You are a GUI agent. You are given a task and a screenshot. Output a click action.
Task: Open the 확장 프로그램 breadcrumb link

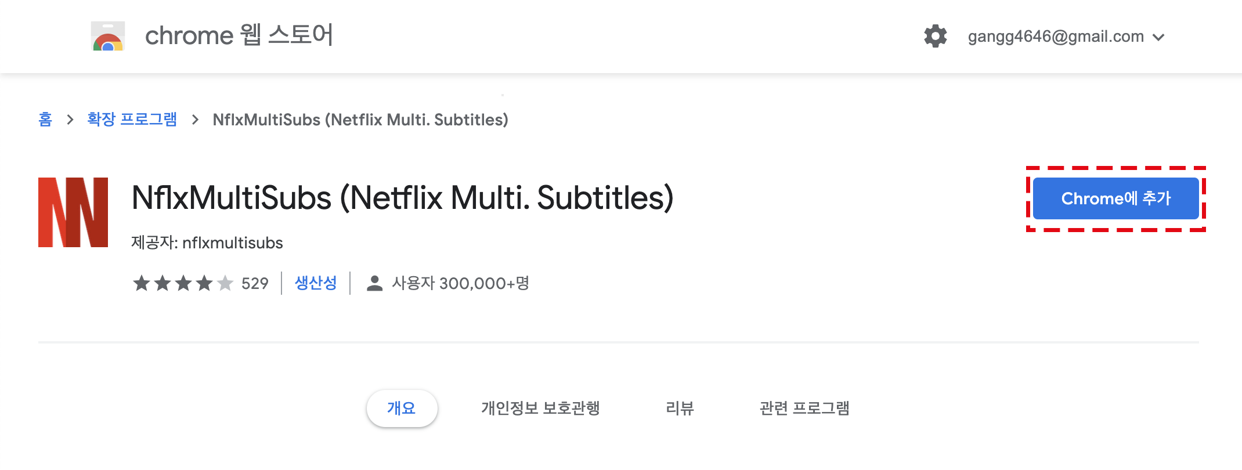click(132, 120)
